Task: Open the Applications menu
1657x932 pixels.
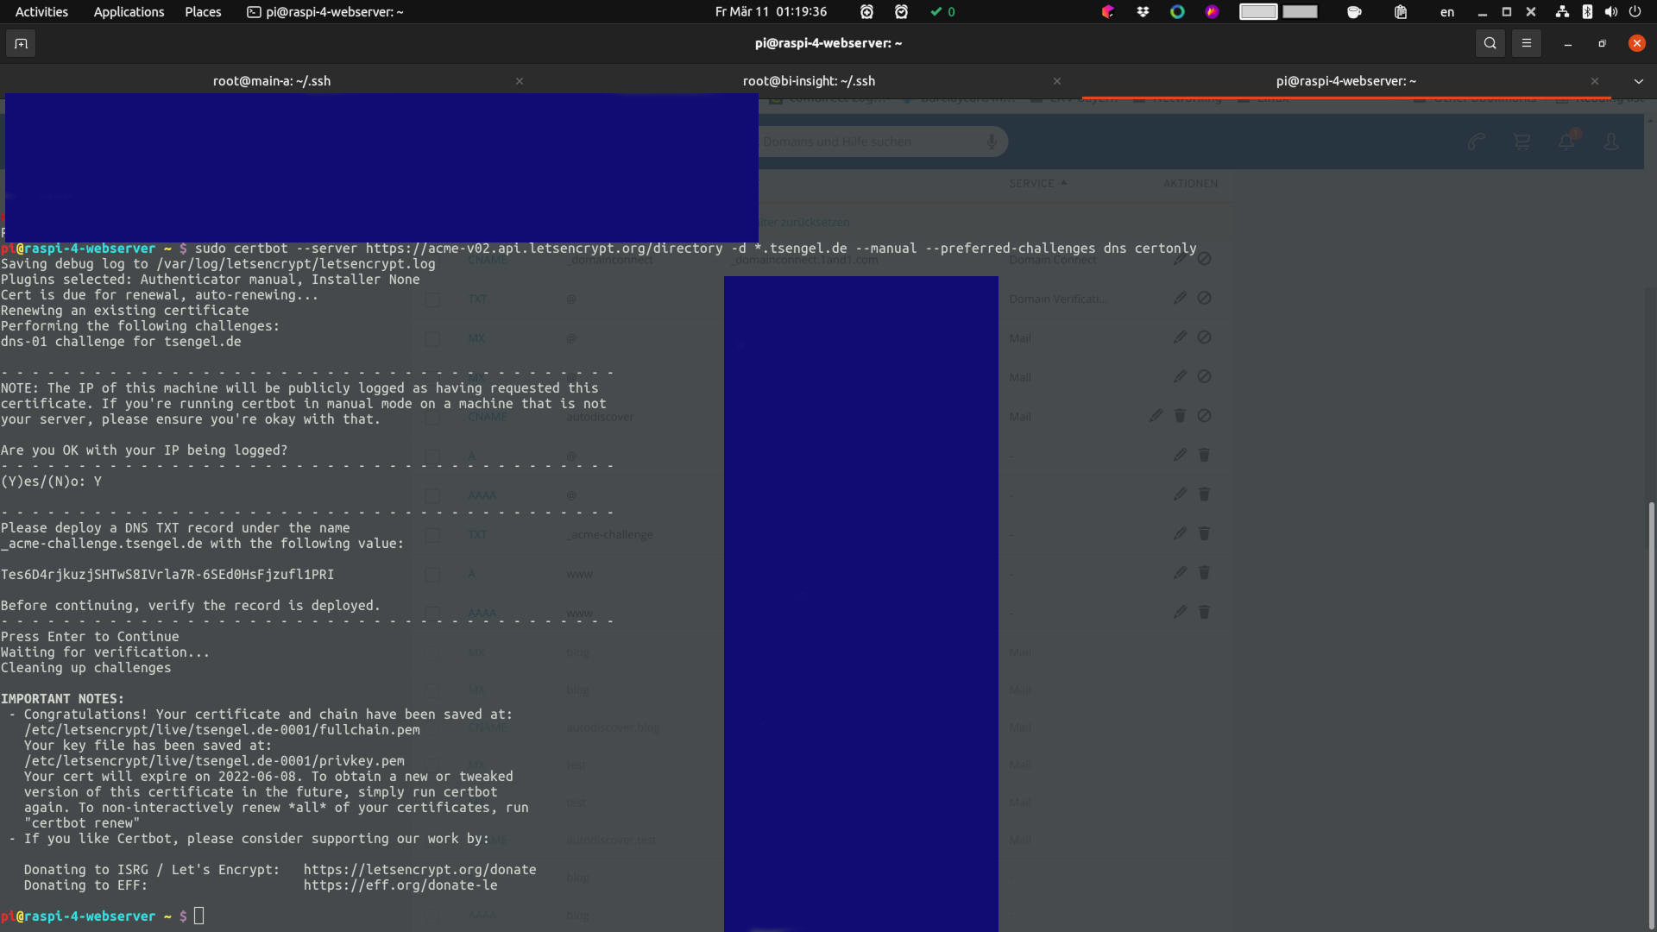Action: click(x=129, y=11)
